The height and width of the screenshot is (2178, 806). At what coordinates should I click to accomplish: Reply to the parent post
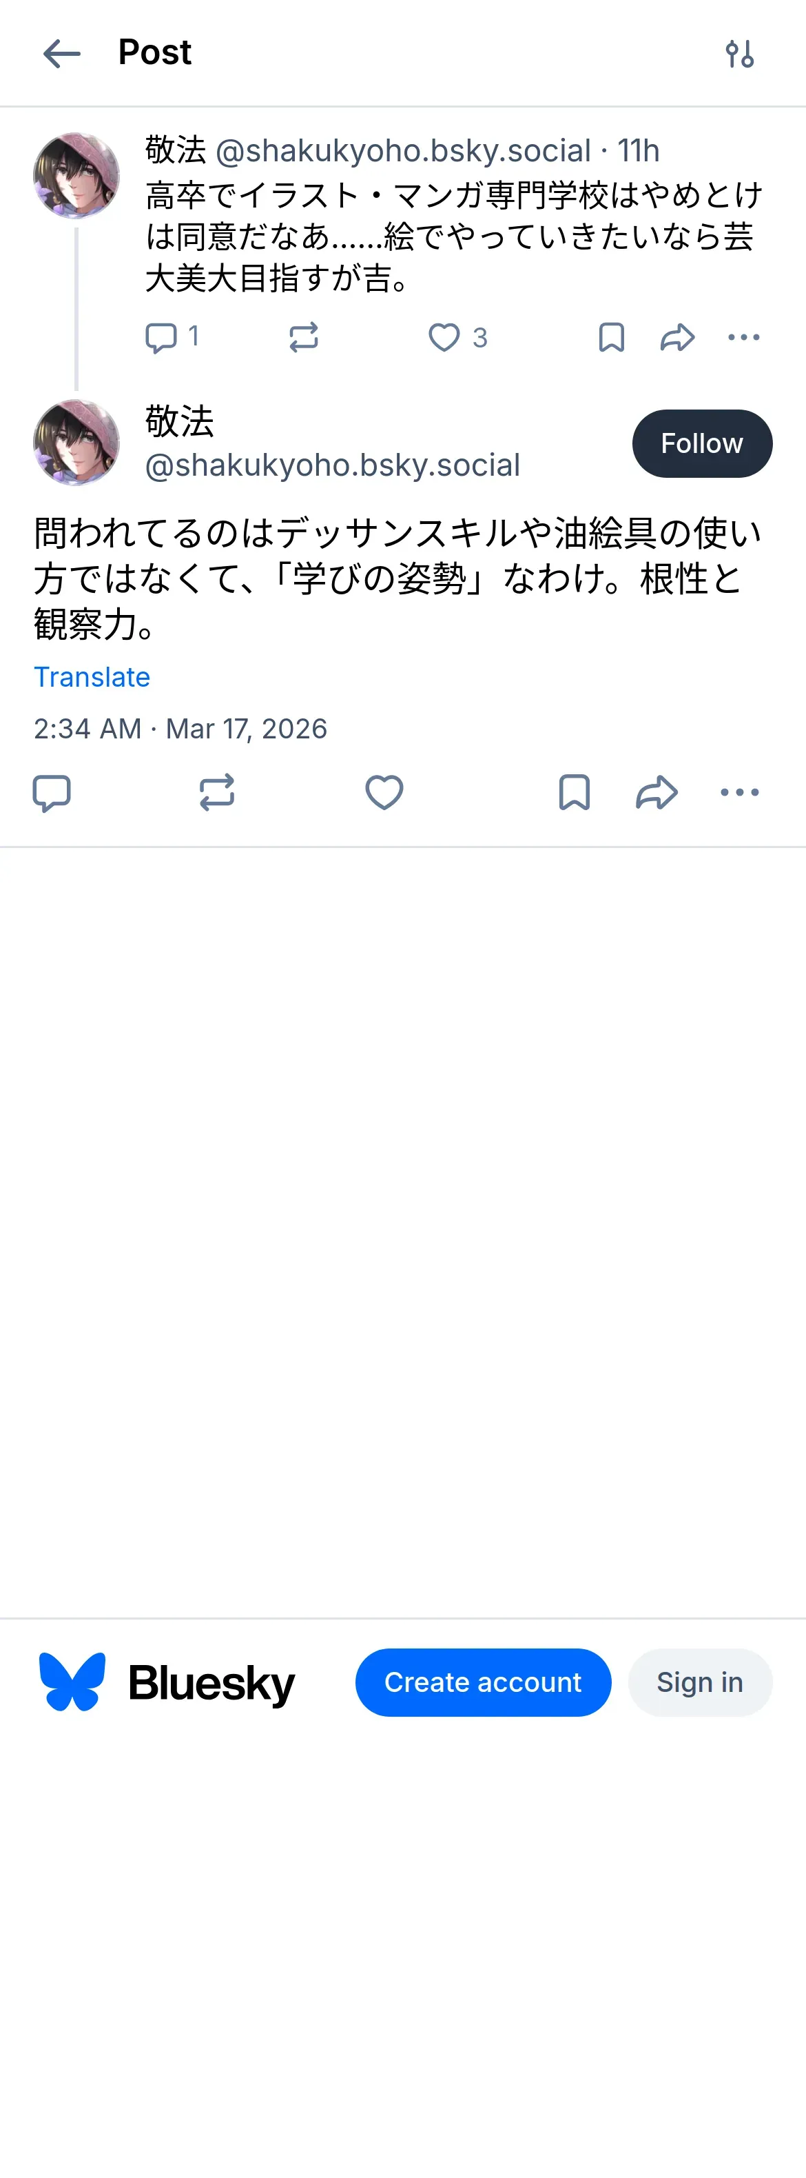point(161,337)
